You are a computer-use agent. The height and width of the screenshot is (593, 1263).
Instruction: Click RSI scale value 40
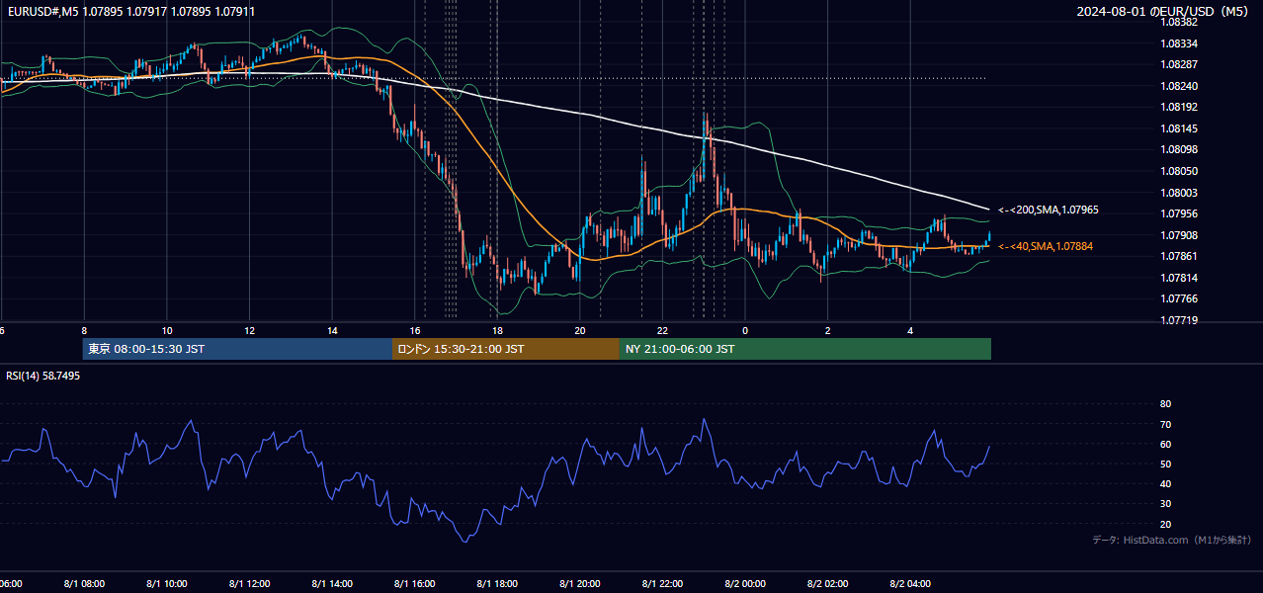point(1165,483)
